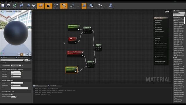Click the Save toolbar icon
The width and height of the screenshot is (186, 105).
pos(3,6)
